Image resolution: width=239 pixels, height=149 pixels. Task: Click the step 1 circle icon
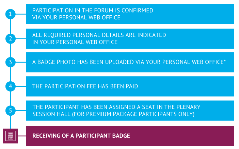coord(10,14)
